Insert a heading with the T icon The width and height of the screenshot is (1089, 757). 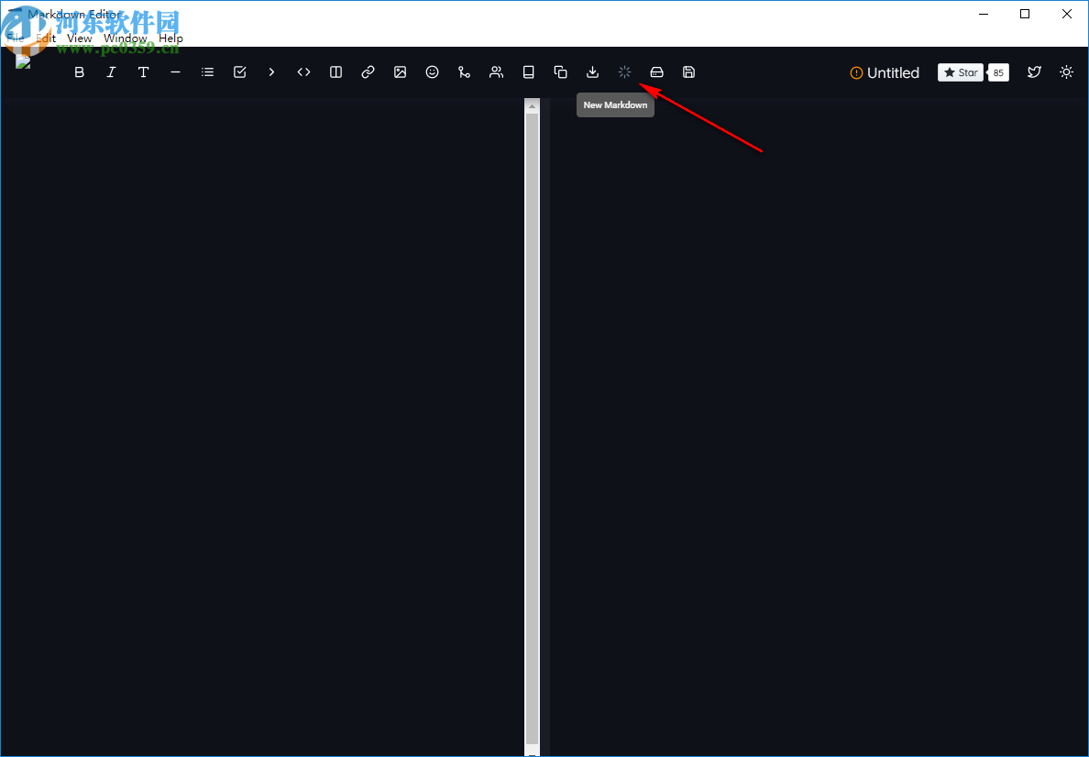click(x=143, y=71)
